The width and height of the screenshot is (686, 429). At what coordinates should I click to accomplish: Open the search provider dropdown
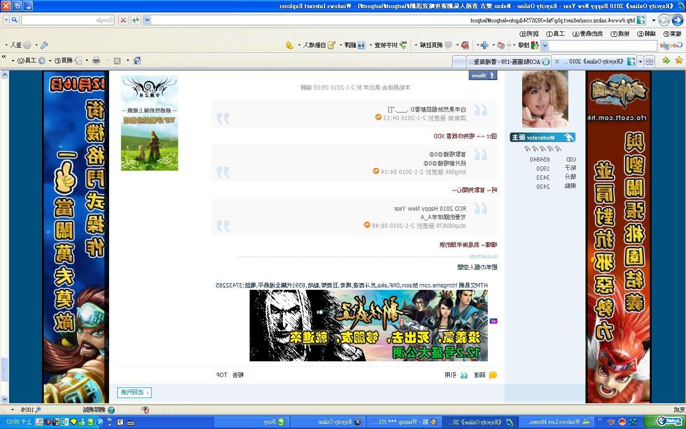tap(6, 20)
